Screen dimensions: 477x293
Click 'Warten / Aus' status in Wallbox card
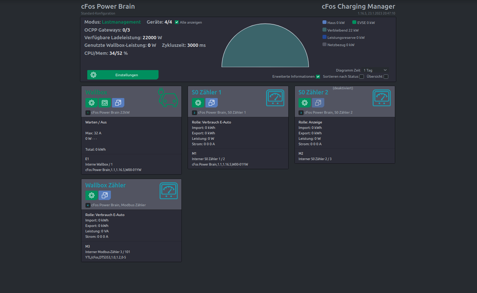pyautogui.click(x=96, y=122)
